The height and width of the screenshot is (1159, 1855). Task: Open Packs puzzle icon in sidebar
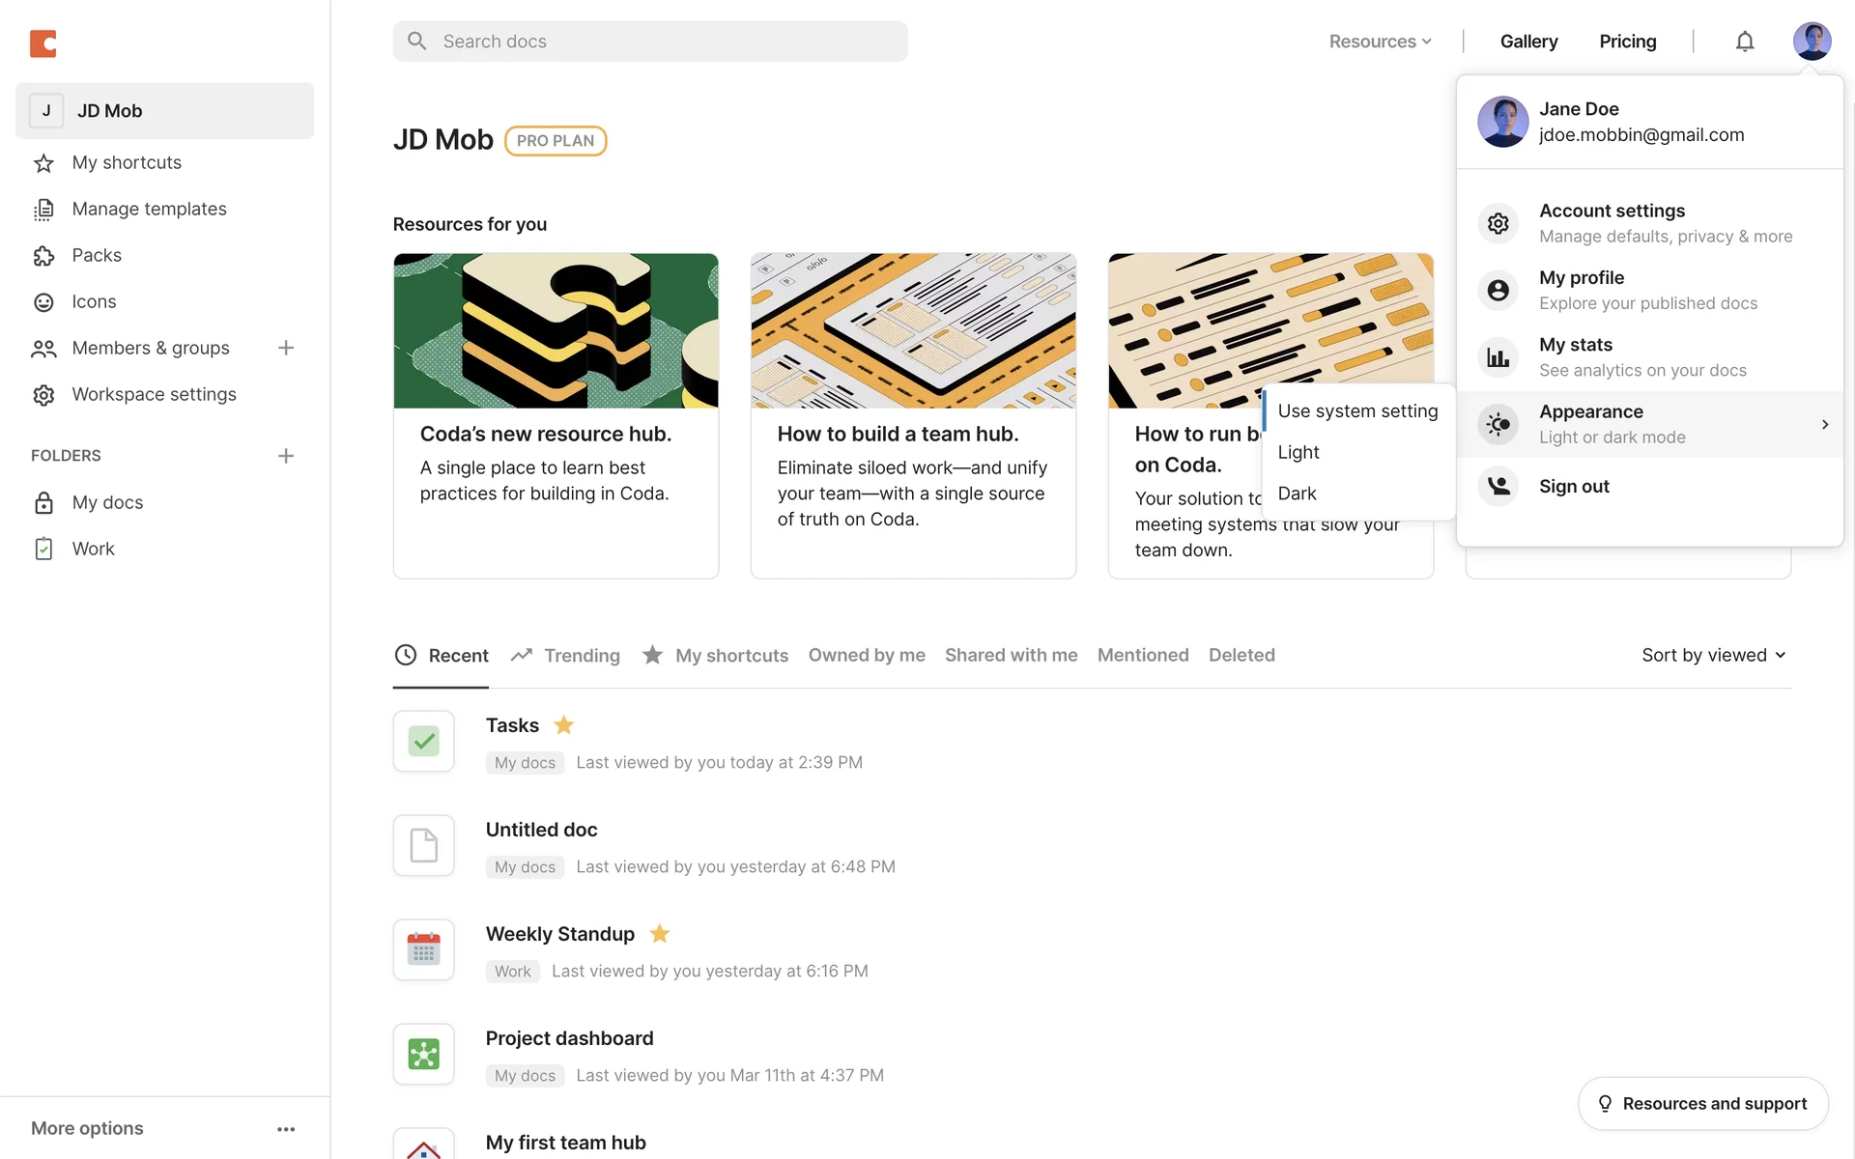pos(43,256)
